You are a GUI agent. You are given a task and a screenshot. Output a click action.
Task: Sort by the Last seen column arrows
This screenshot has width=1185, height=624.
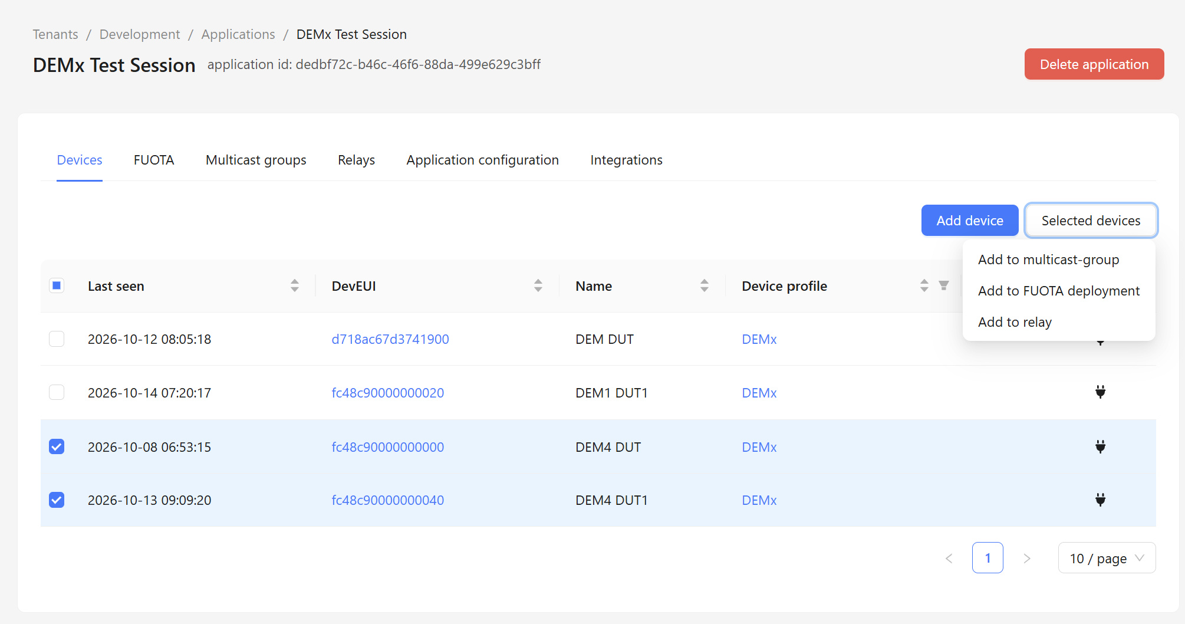pyautogui.click(x=295, y=286)
